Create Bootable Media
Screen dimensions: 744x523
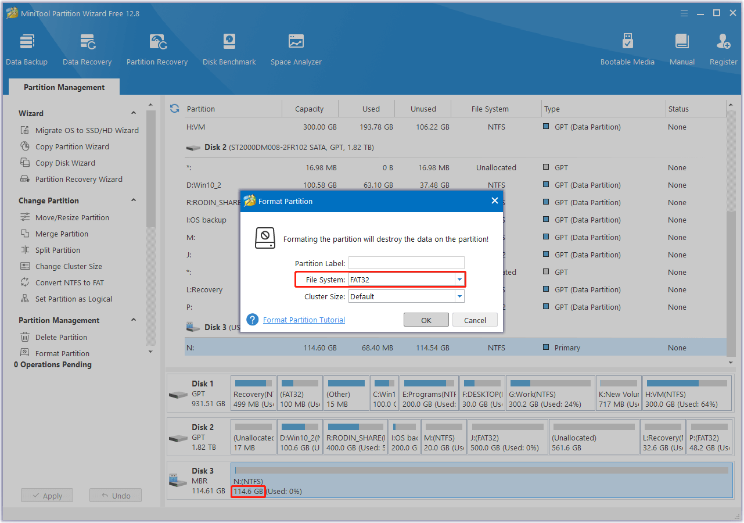point(627,49)
